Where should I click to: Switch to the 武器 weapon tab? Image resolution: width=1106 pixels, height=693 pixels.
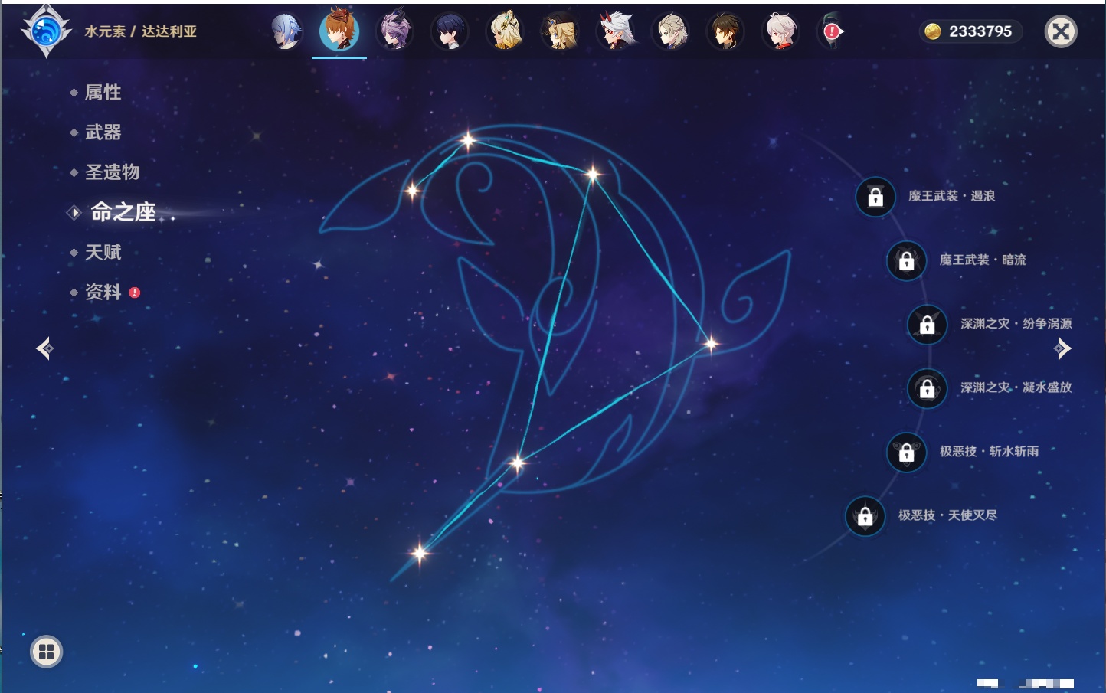[103, 132]
